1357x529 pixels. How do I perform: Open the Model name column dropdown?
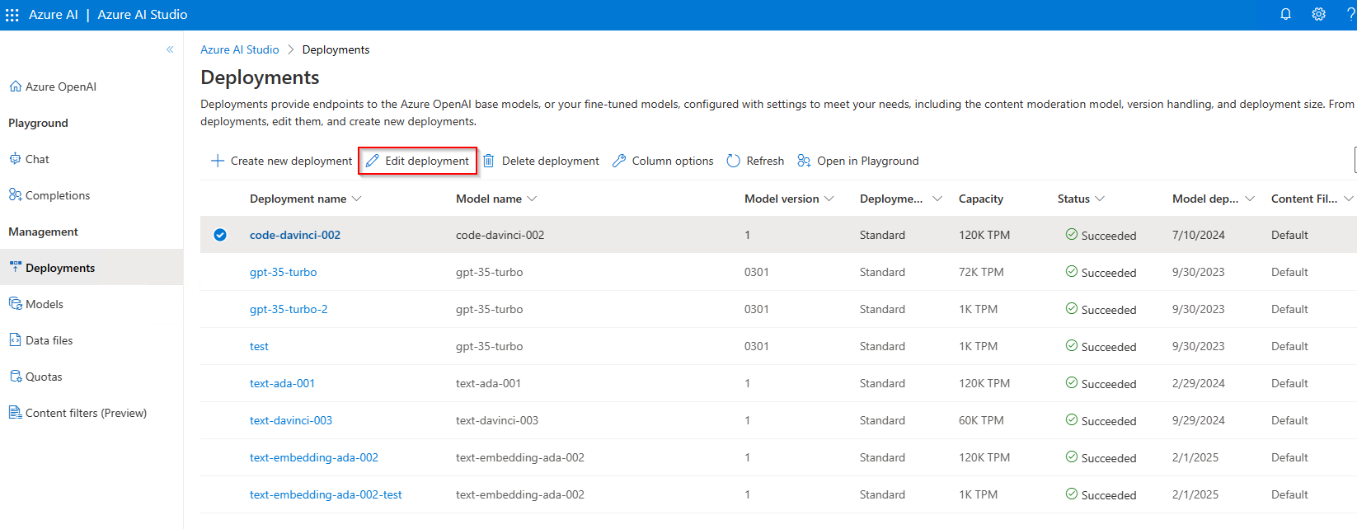[x=532, y=199]
